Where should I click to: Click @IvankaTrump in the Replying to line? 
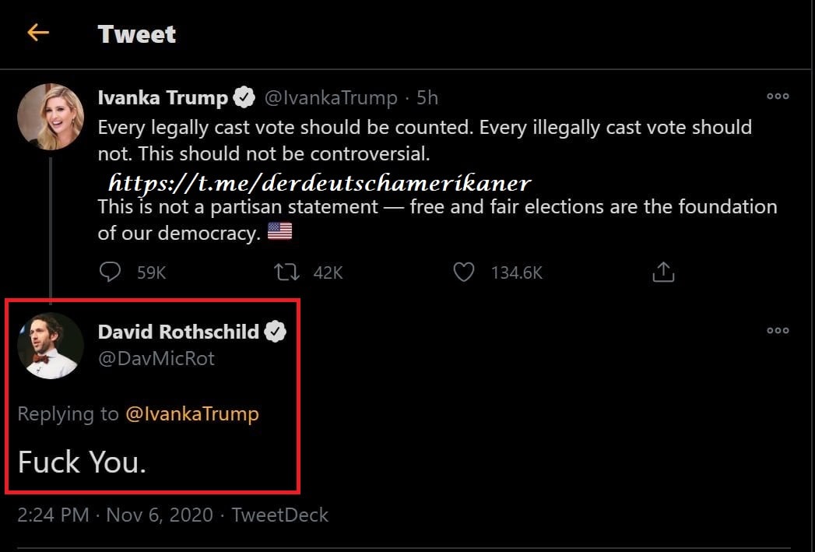(x=191, y=414)
